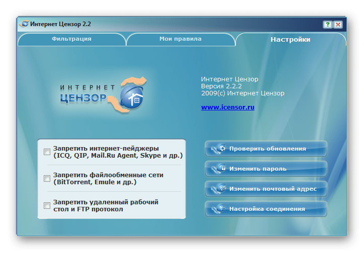Toggle Запретить файлообменные сети checkbox

coord(47,178)
